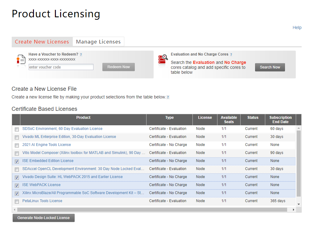
Task: Open help beside the license file instructions
Action: click(x=168, y=97)
